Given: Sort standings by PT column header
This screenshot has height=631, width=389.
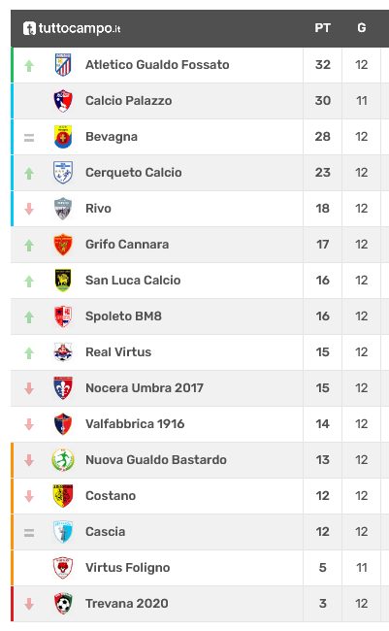Looking at the screenshot, I should [323, 28].
